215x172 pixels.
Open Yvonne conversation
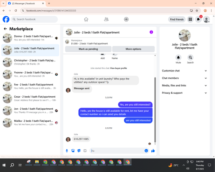[x=30, y=74]
